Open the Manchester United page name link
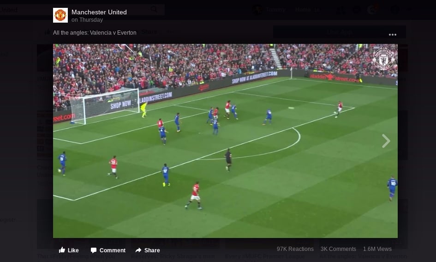The height and width of the screenshot is (262, 436). click(99, 12)
